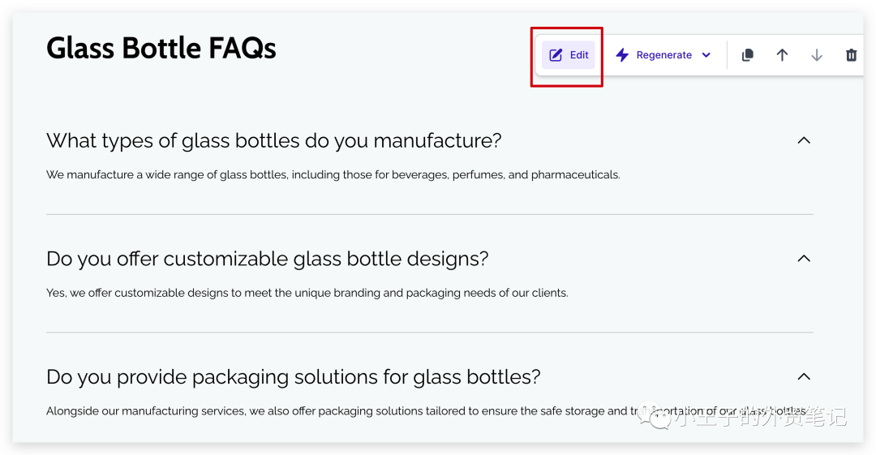Click the Regenerate button text
The image size is (876, 455).
pos(663,55)
